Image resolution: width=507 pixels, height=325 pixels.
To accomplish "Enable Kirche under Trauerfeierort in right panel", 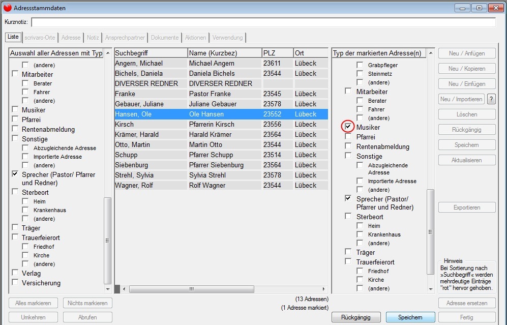I will 360,279.
